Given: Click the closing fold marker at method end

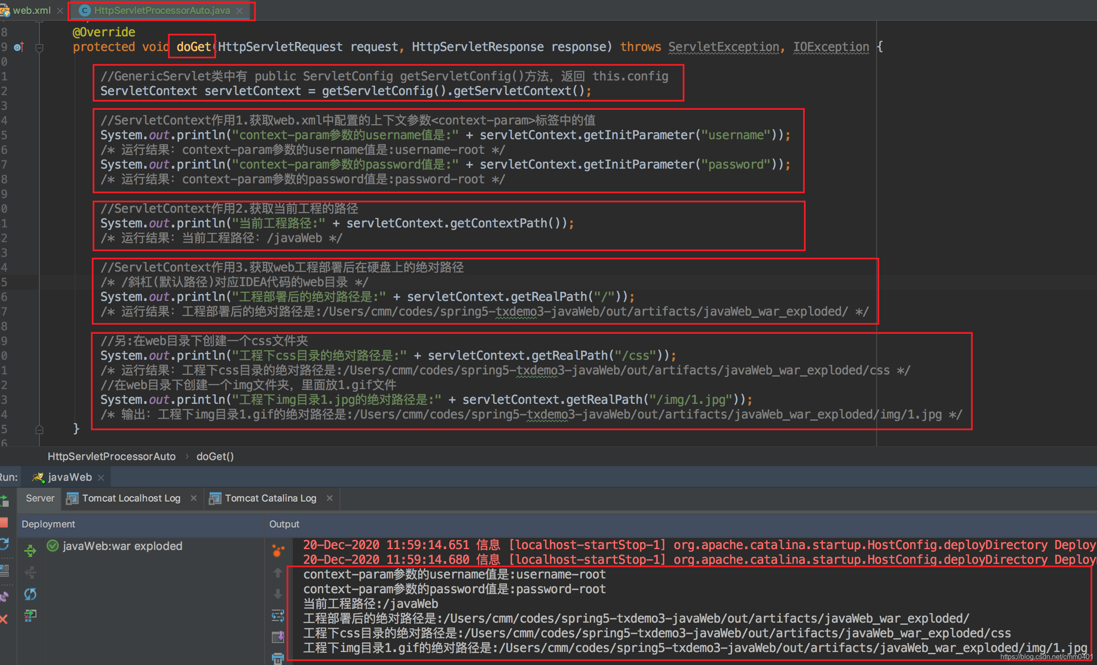Looking at the screenshot, I should tap(39, 429).
